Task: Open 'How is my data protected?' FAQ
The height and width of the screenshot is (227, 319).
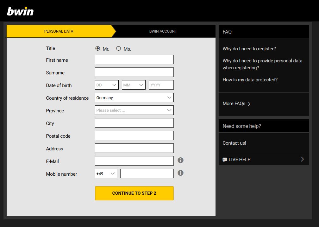Action: tap(250, 79)
